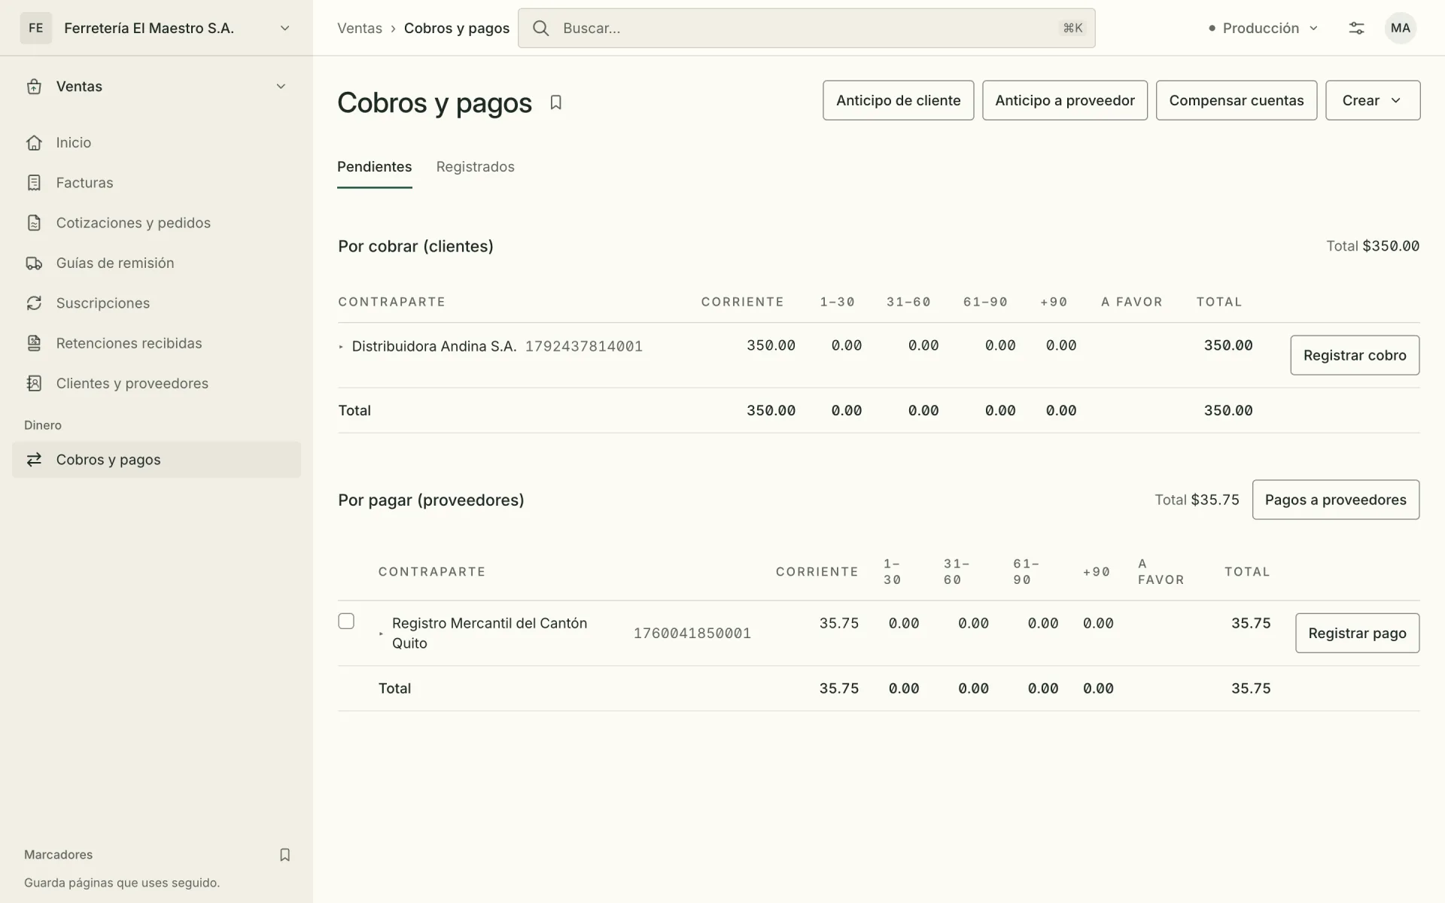Expand the Registro Mercantil del Cantón Quito row
Screen dimensions: 1445x903
[382, 634]
